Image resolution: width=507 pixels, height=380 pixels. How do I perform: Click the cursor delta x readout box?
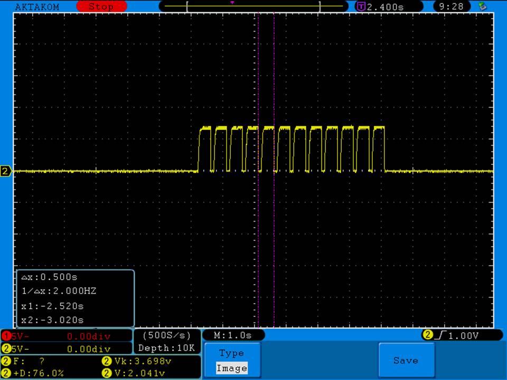[74, 298]
